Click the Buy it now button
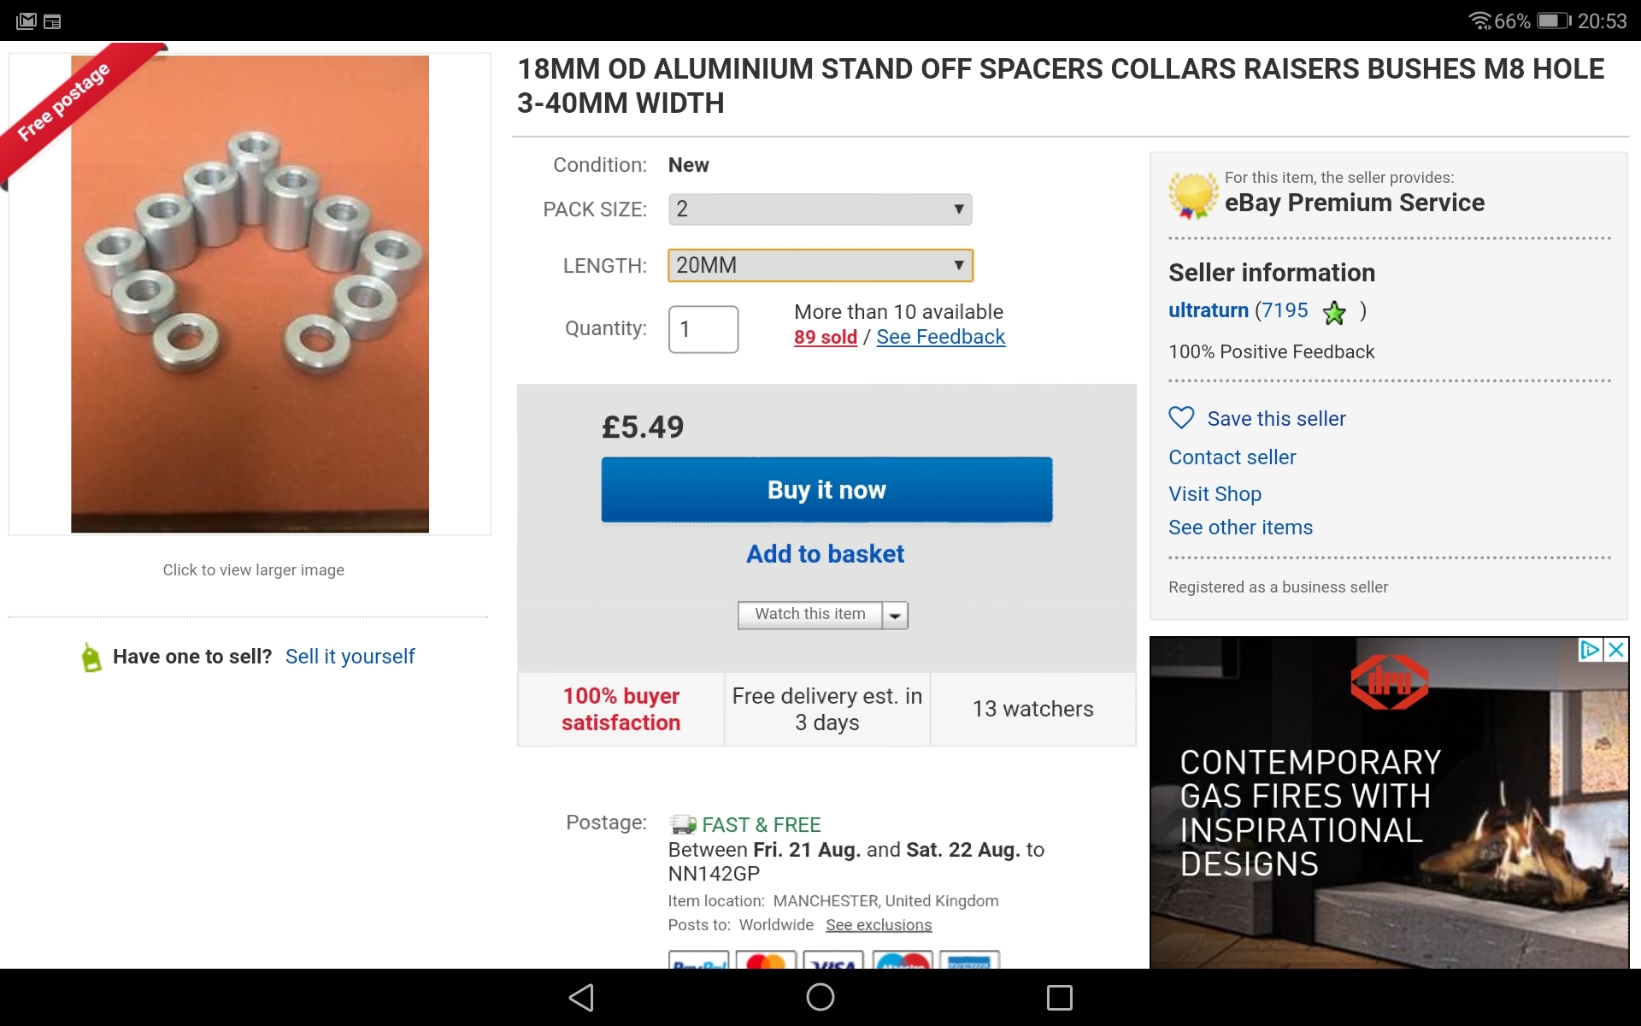Image resolution: width=1641 pixels, height=1026 pixels. tap(826, 490)
